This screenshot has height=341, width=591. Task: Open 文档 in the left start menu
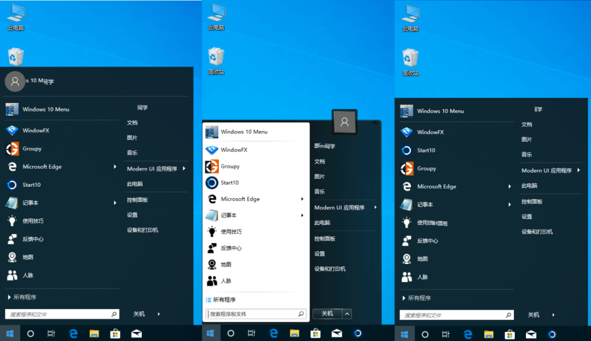click(x=132, y=123)
